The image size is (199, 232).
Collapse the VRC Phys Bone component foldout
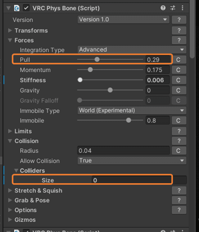coord(9,8)
